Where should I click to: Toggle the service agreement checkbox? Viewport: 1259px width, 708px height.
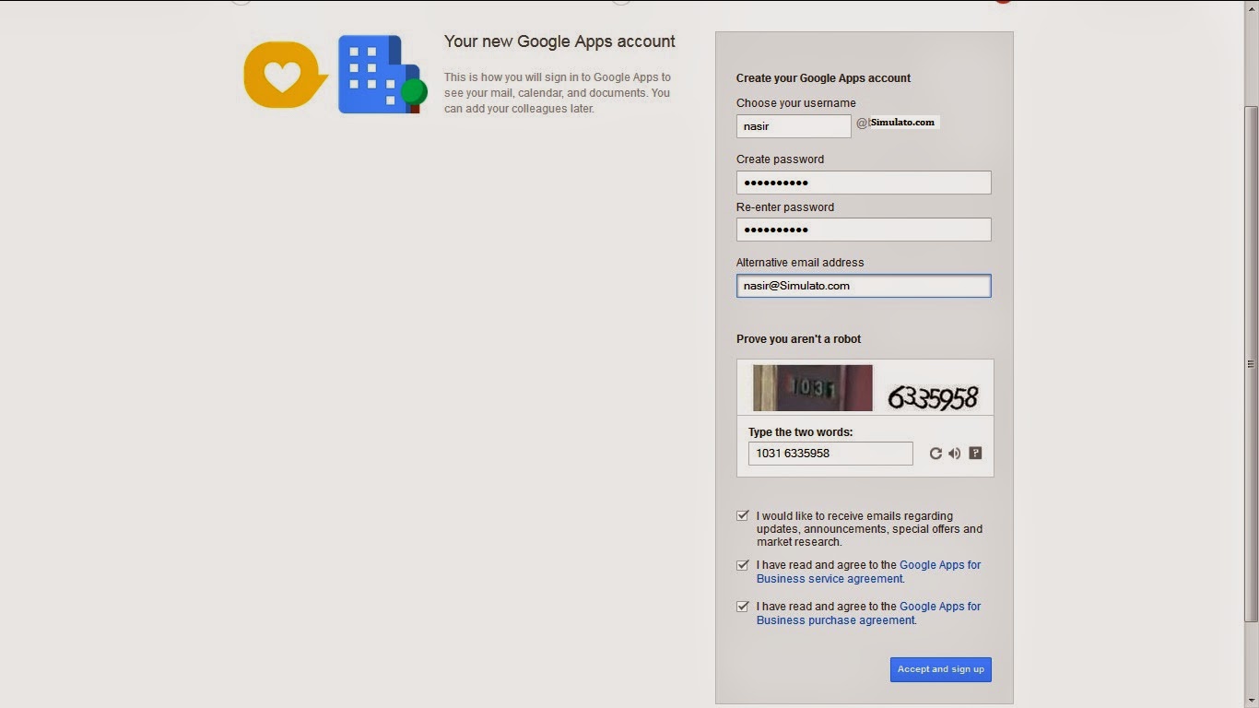743,565
